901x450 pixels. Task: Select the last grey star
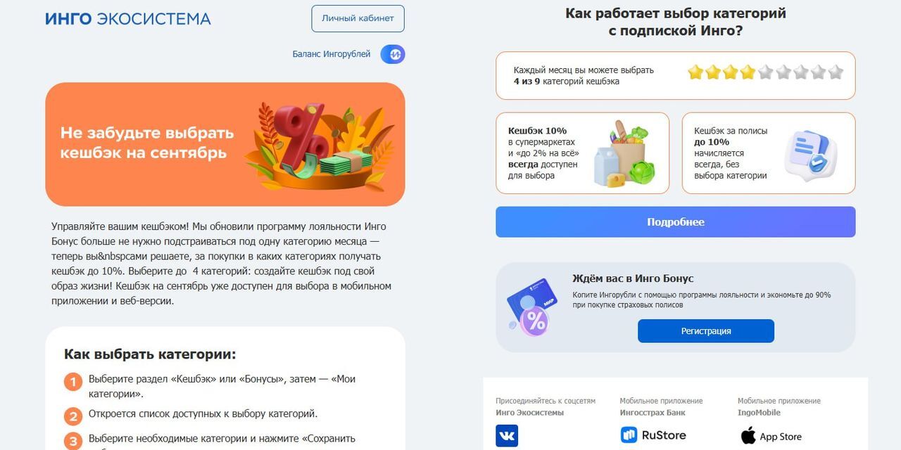point(836,72)
